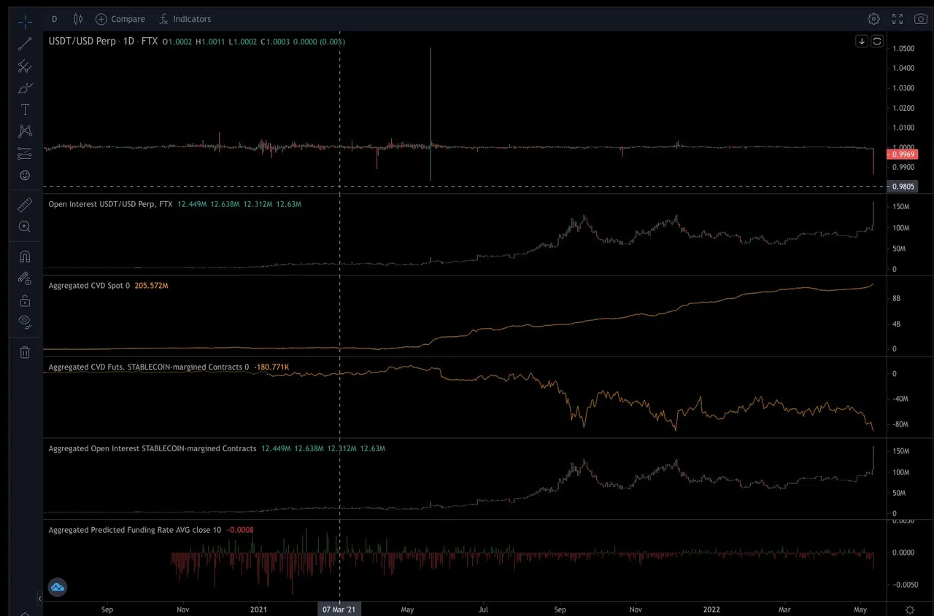Toggle stay in drawing mode

click(25, 278)
